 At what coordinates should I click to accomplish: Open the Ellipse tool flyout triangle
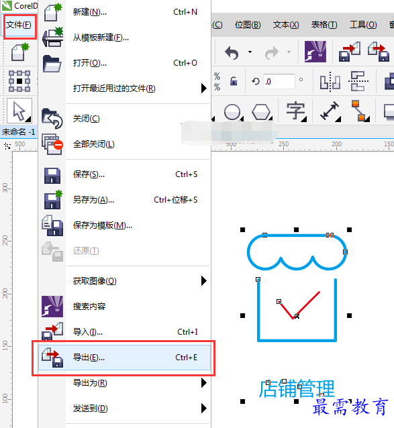tap(242, 119)
